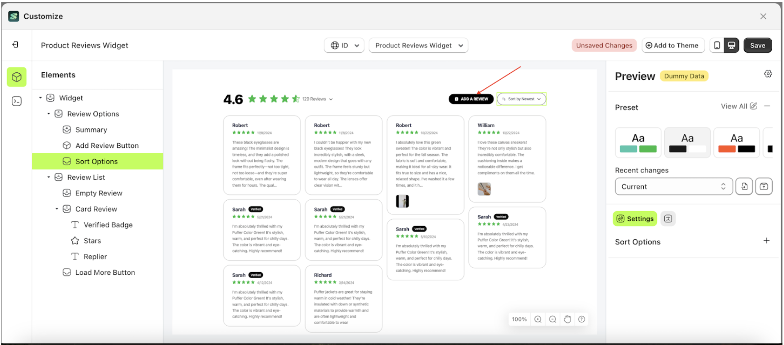The image size is (784, 345).
Task: Click the Widget icon in tree
Action: point(51,98)
